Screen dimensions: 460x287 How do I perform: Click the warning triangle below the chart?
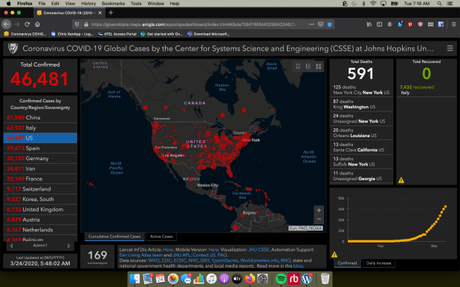(334, 254)
